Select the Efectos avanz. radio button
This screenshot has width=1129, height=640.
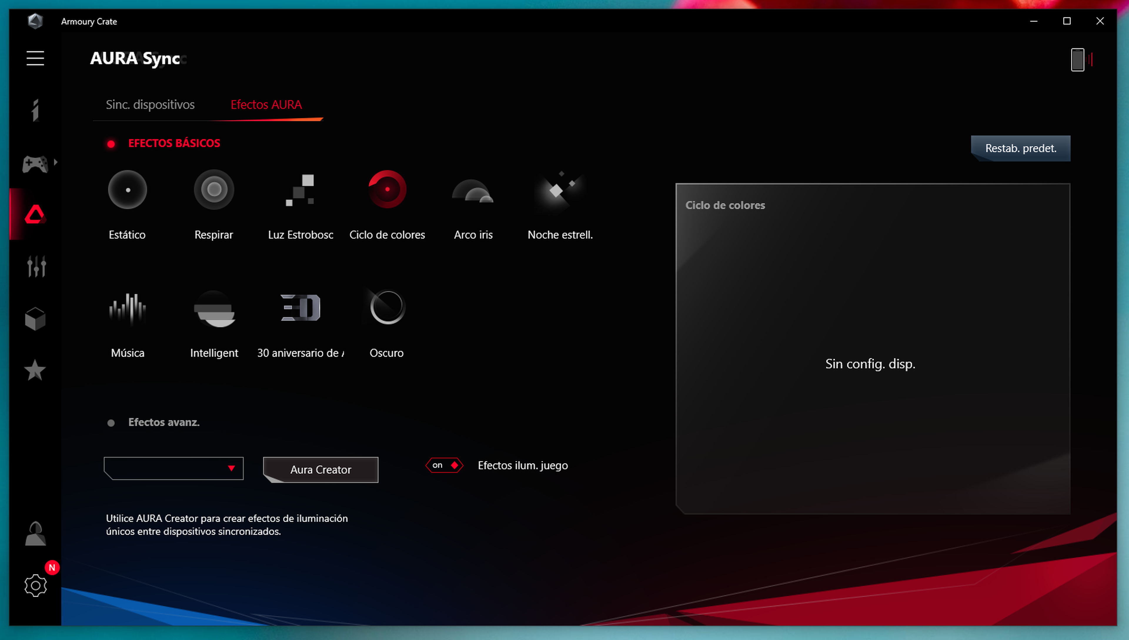tap(111, 423)
